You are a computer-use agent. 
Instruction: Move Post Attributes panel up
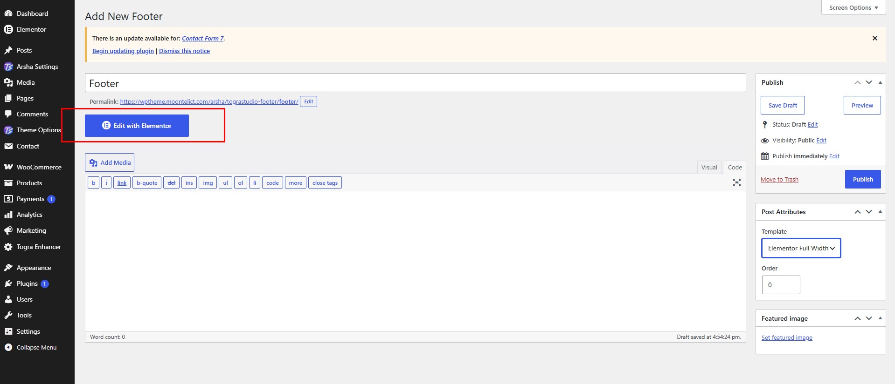[x=858, y=212]
